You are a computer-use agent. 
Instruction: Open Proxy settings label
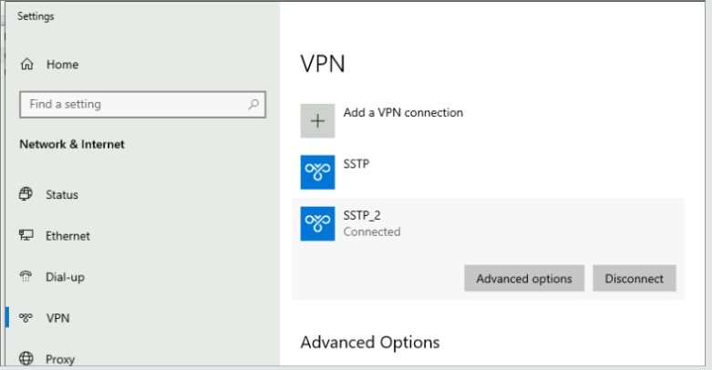point(60,359)
